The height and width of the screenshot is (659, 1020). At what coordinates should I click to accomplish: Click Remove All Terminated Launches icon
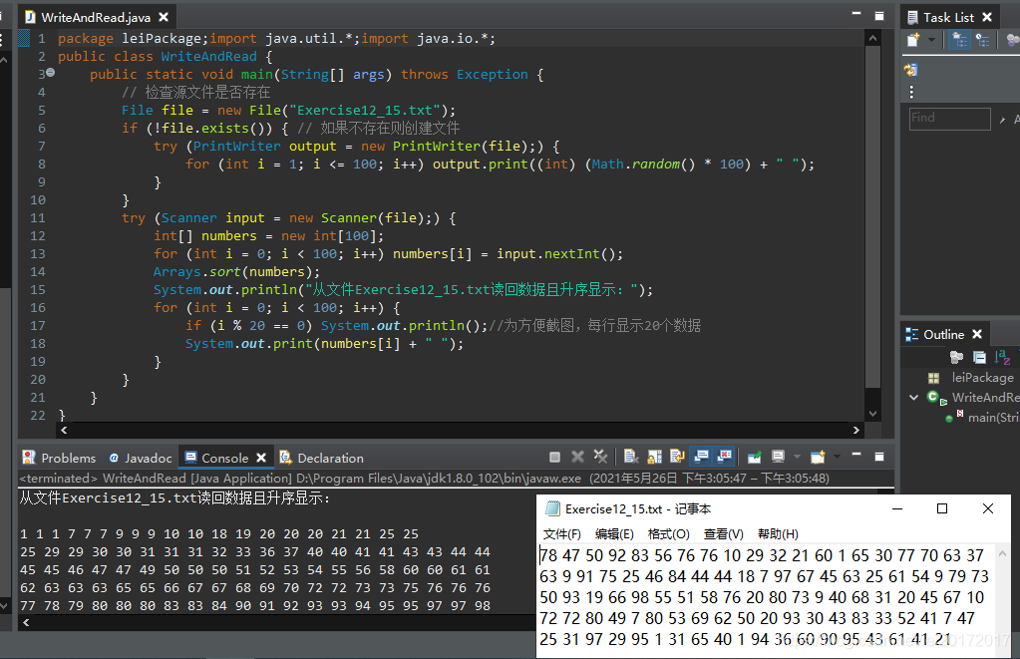pyautogui.click(x=600, y=457)
